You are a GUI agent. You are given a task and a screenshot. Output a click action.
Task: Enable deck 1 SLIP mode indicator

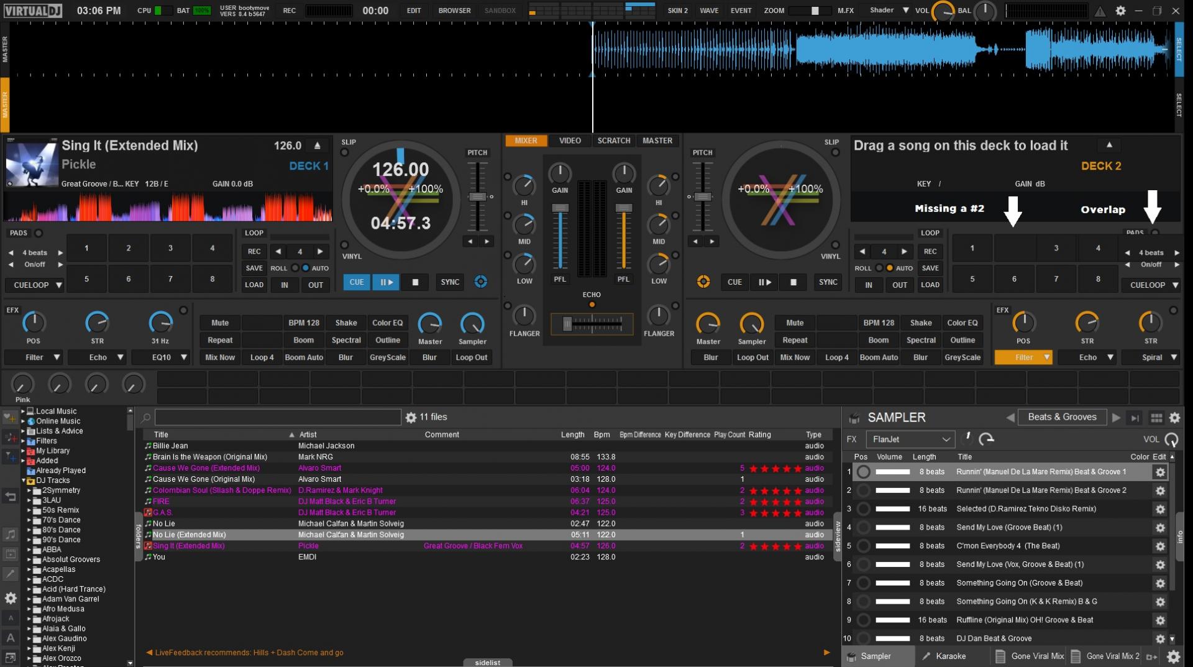tap(345, 152)
